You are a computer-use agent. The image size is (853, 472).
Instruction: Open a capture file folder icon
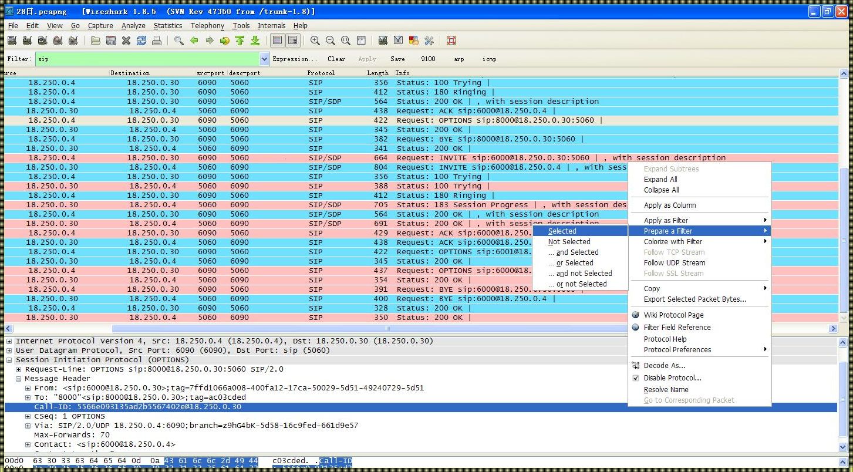tap(96, 41)
